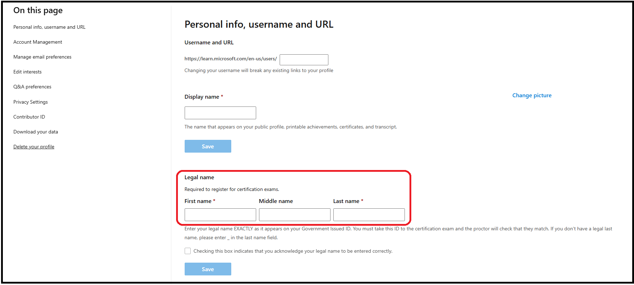
Task: Select Edit interests in sidebar
Action: coord(27,72)
